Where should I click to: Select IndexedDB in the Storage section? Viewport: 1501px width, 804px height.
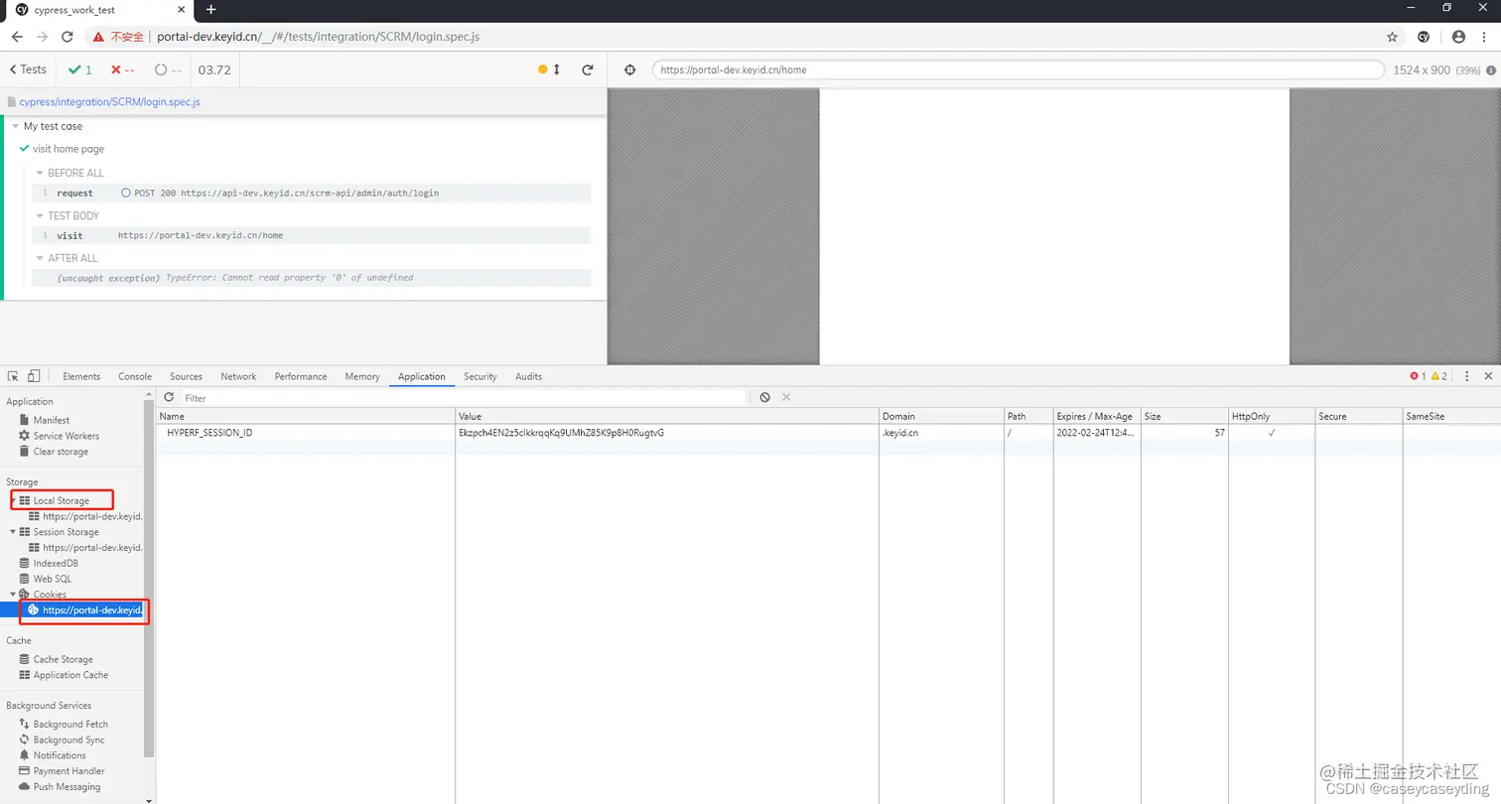pyautogui.click(x=56, y=563)
